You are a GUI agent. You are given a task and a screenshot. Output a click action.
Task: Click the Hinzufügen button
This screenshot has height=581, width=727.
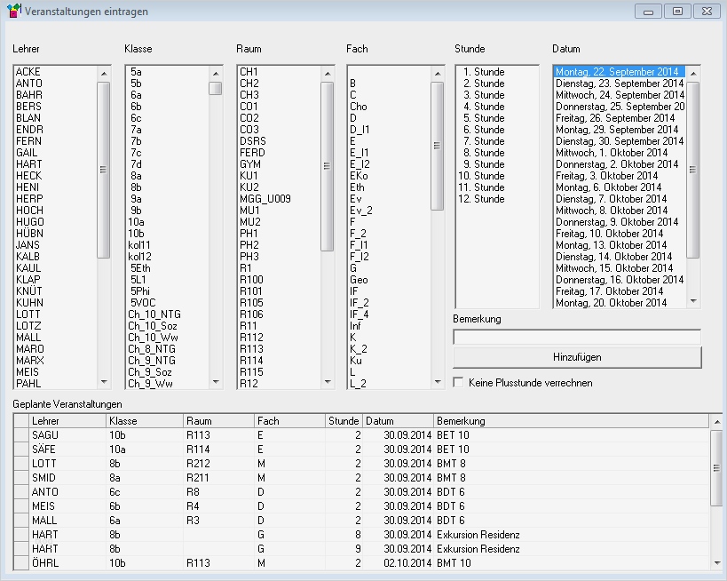[577, 357]
